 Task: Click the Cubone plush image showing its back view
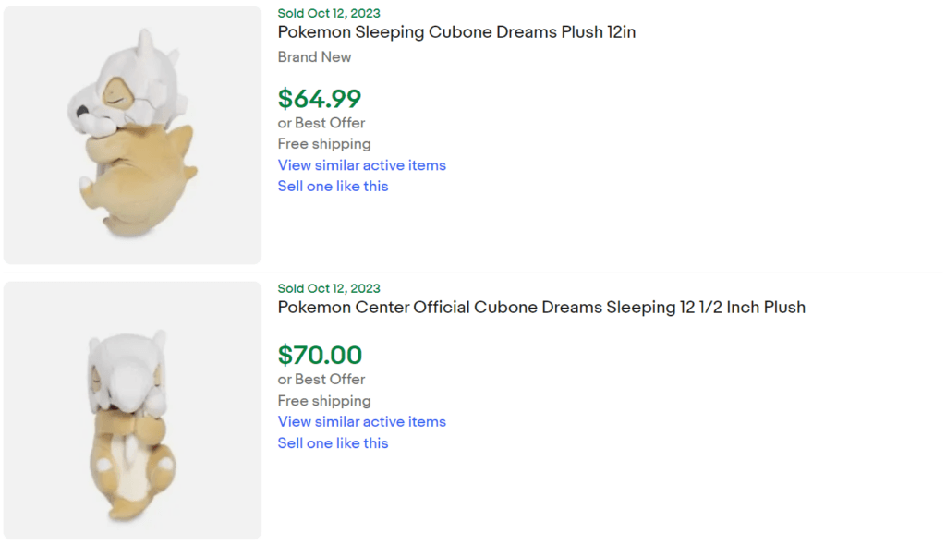[x=132, y=409]
